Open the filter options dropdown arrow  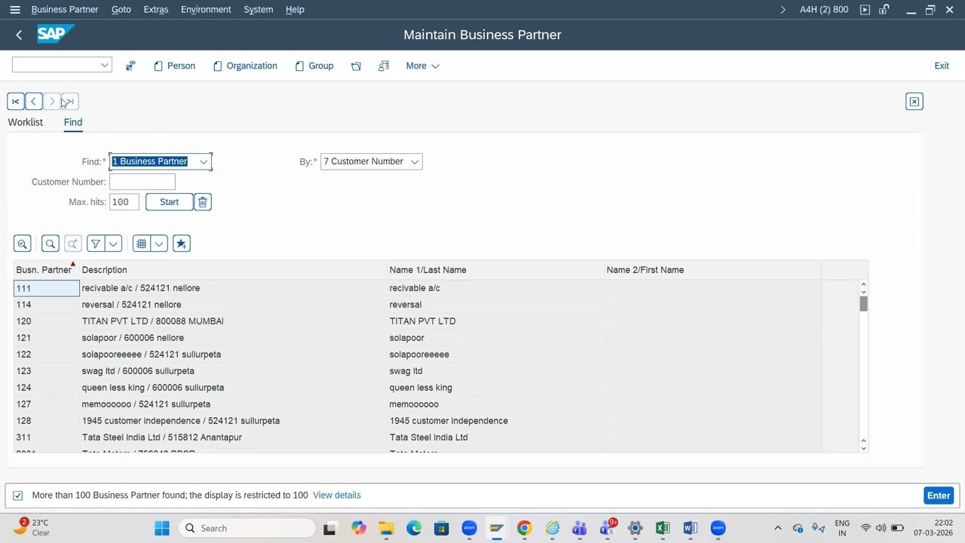click(x=113, y=244)
